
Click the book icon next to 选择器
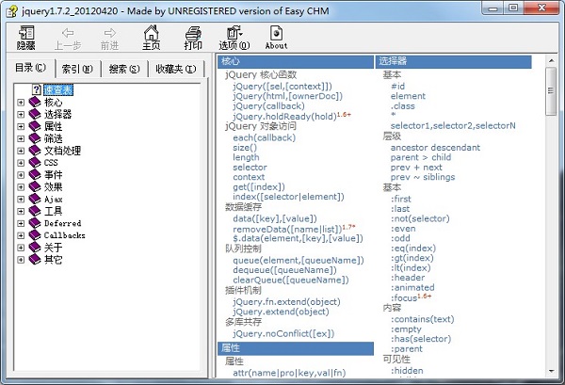tap(35, 114)
